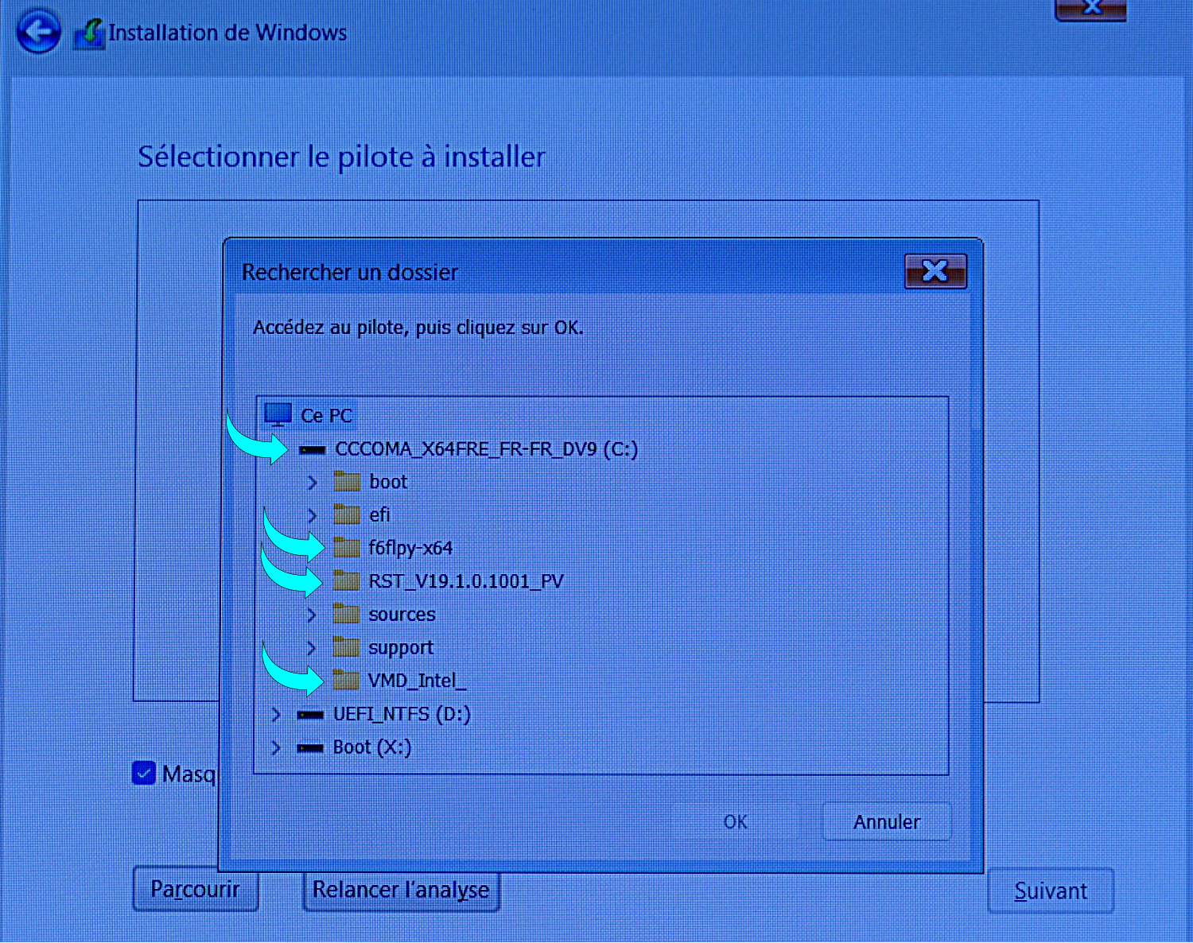Click the C: drive icon

312,450
